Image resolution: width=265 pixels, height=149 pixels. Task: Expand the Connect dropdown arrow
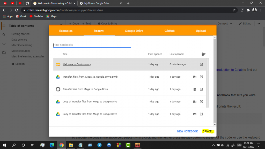[231, 24]
